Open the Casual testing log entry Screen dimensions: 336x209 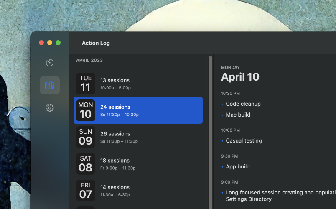tap(244, 140)
